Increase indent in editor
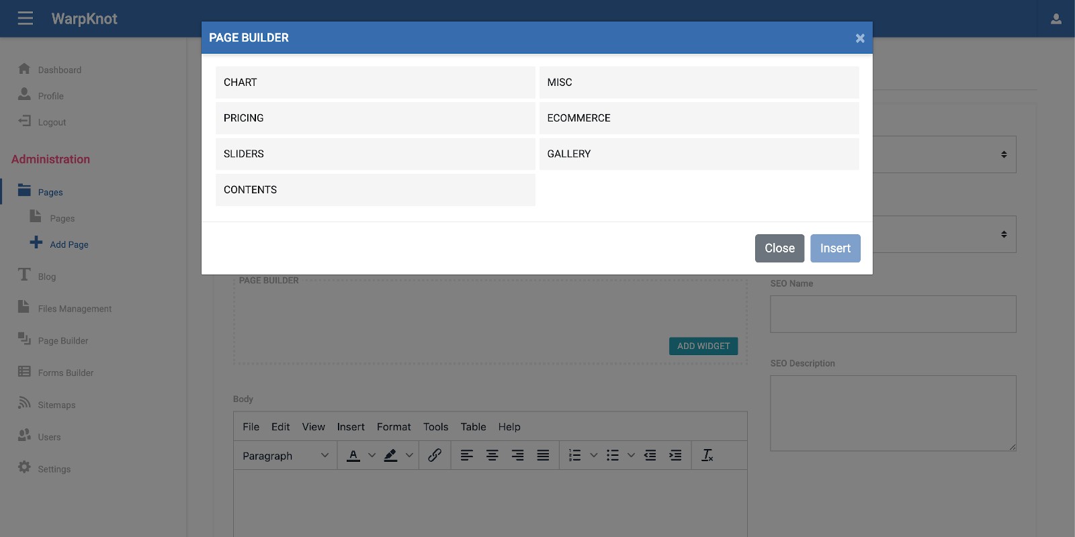The width and height of the screenshot is (1075, 537). [676, 455]
